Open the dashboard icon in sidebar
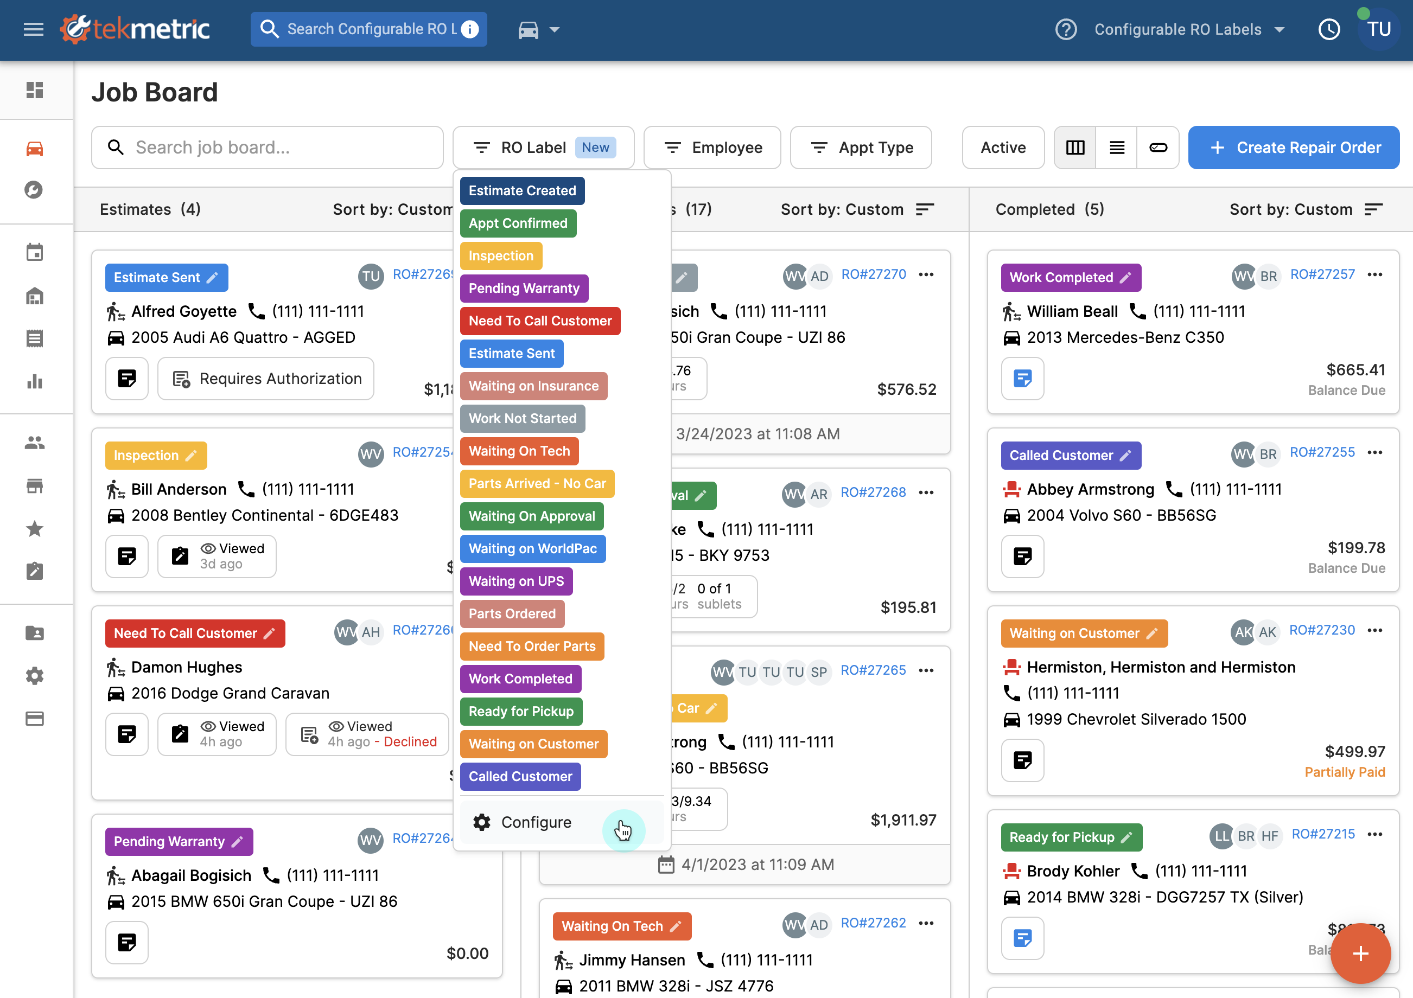This screenshot has width=1413, height=998. 35,91
